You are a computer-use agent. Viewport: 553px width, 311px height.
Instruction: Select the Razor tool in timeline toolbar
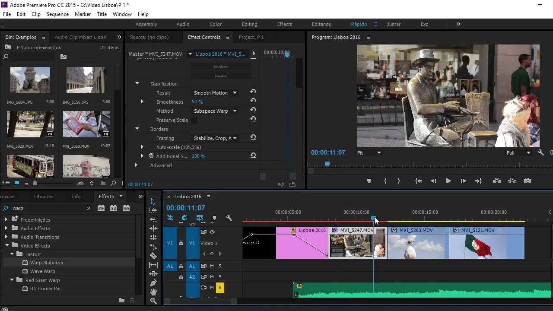coord(153,256)
